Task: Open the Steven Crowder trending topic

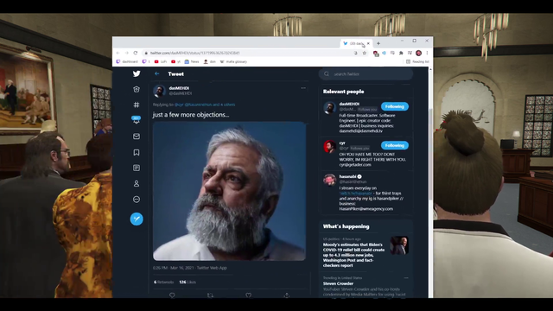Action: [x=338, y=283]
